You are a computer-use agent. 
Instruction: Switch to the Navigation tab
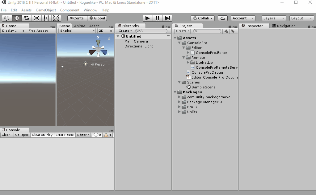(x=284, y=26)
